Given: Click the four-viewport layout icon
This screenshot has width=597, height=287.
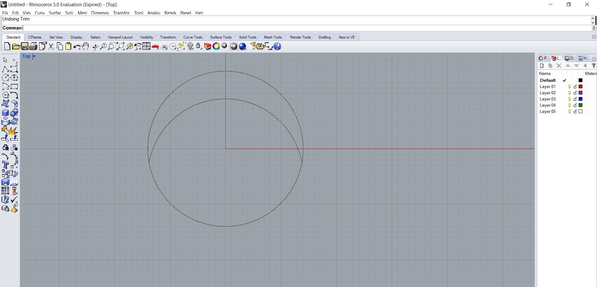Looking at the screenshot, I should pyautogui.click(x=146, y=46).
